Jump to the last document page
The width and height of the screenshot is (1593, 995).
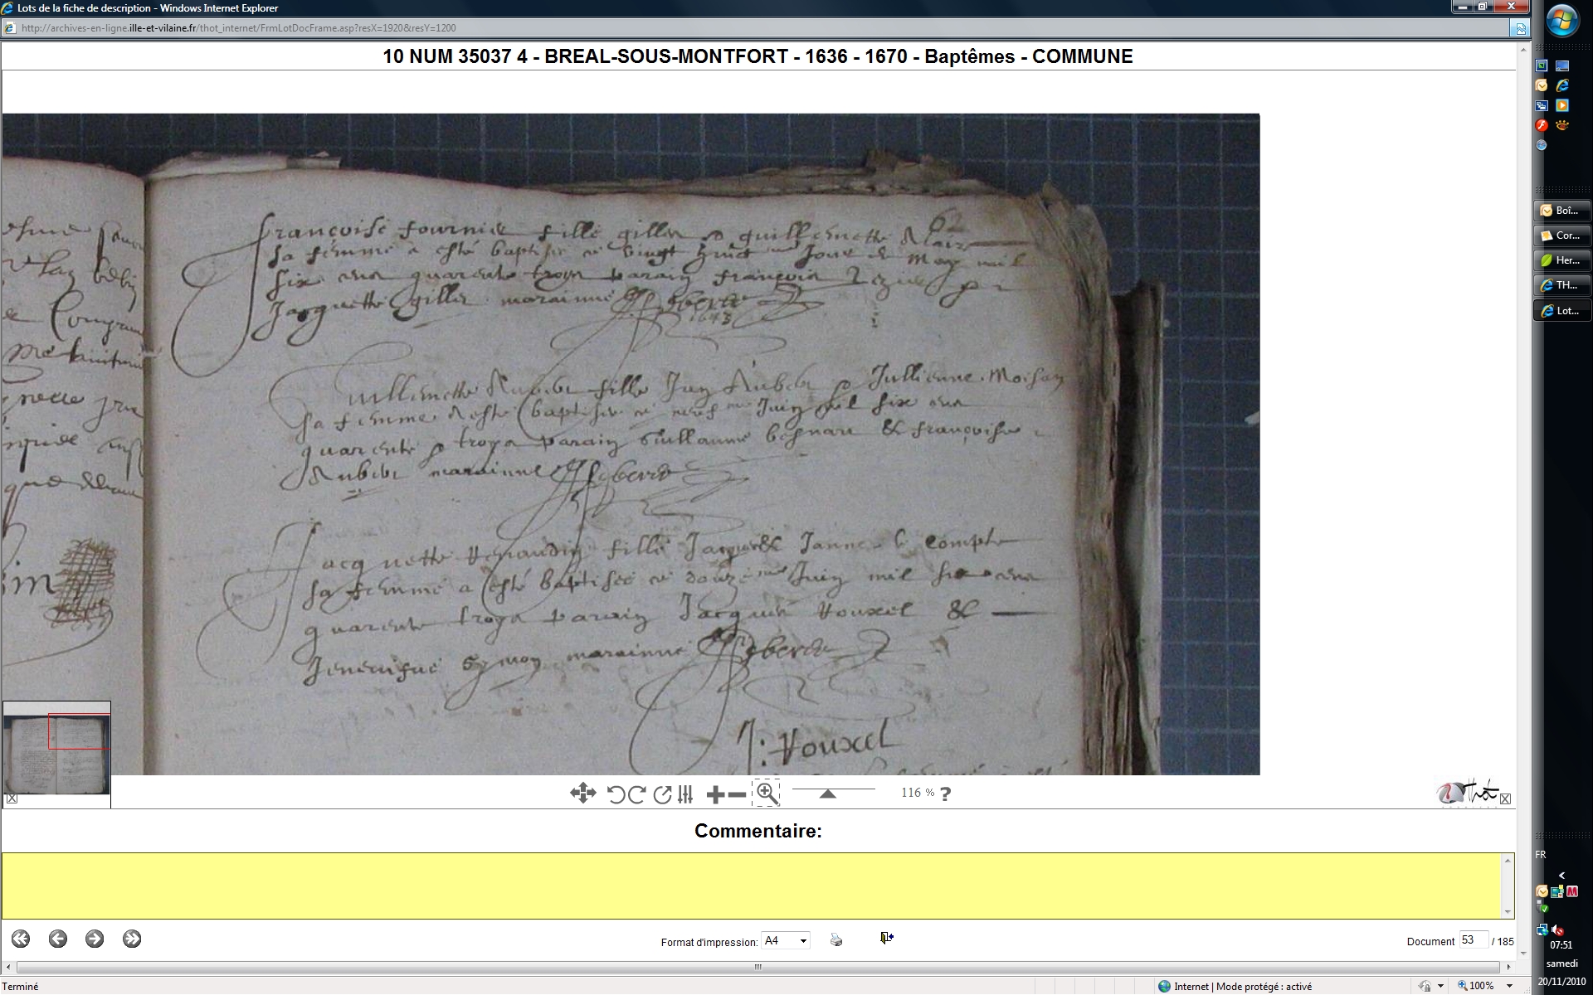pos(132,939)
